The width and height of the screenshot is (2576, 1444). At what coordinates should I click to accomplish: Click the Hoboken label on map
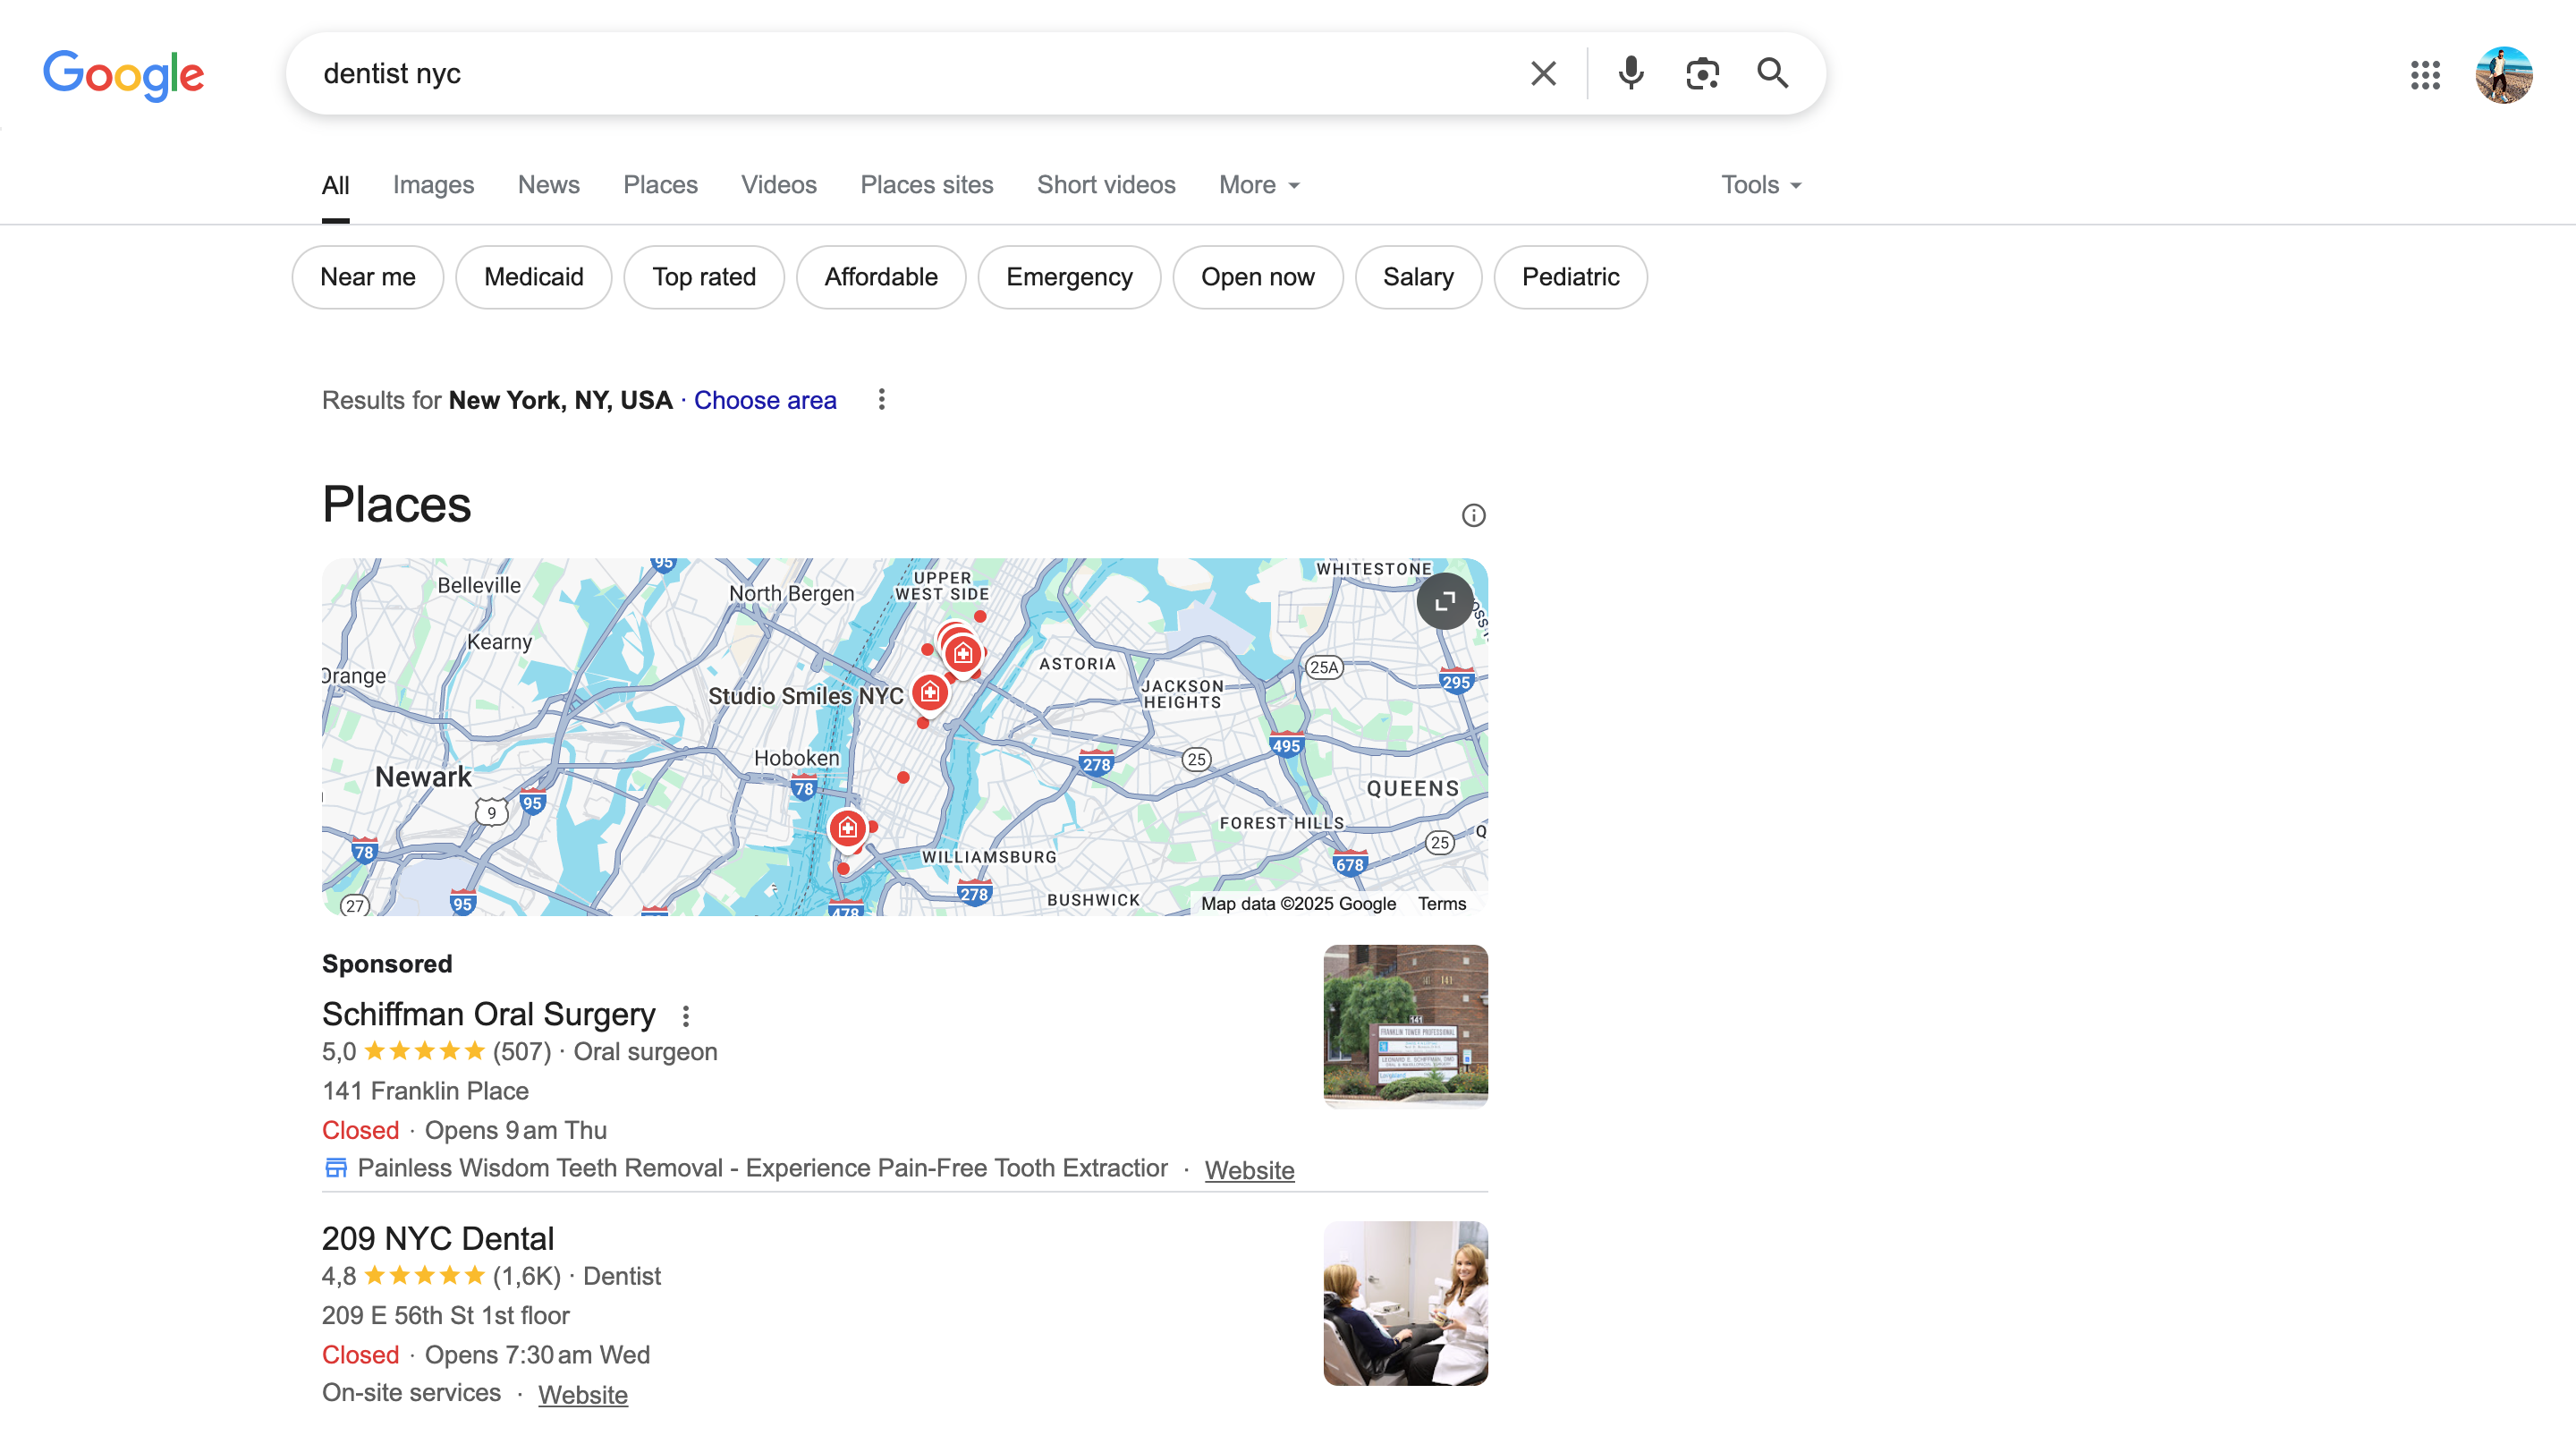pos(797,758)
